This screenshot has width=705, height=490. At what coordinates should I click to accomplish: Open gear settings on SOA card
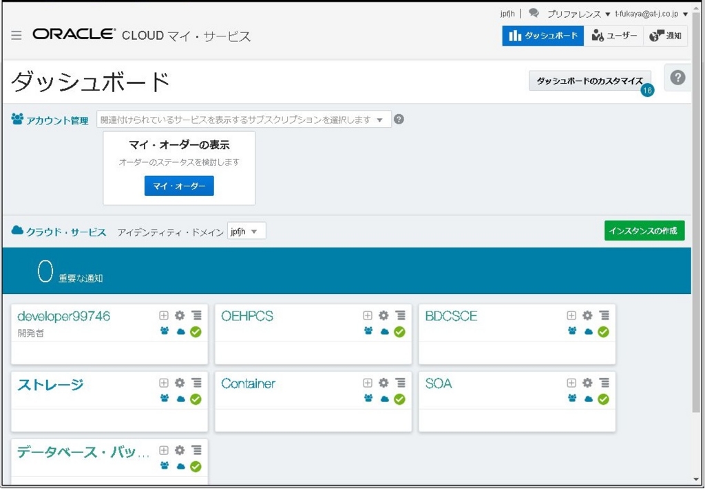pyautogui.click(x=588, y=383)
